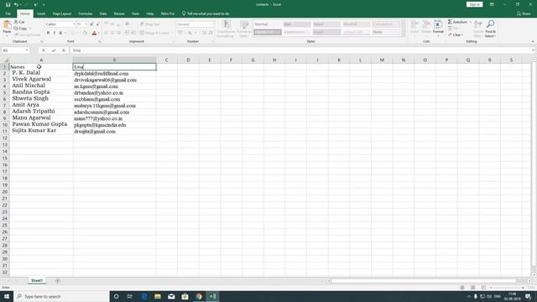Viewport: 537px width, 302px height.
Task: Open Google Chrome from taskbar
Action: coord(199,296)
